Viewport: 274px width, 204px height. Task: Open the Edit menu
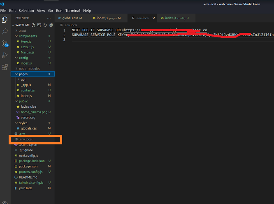(12, 11)
